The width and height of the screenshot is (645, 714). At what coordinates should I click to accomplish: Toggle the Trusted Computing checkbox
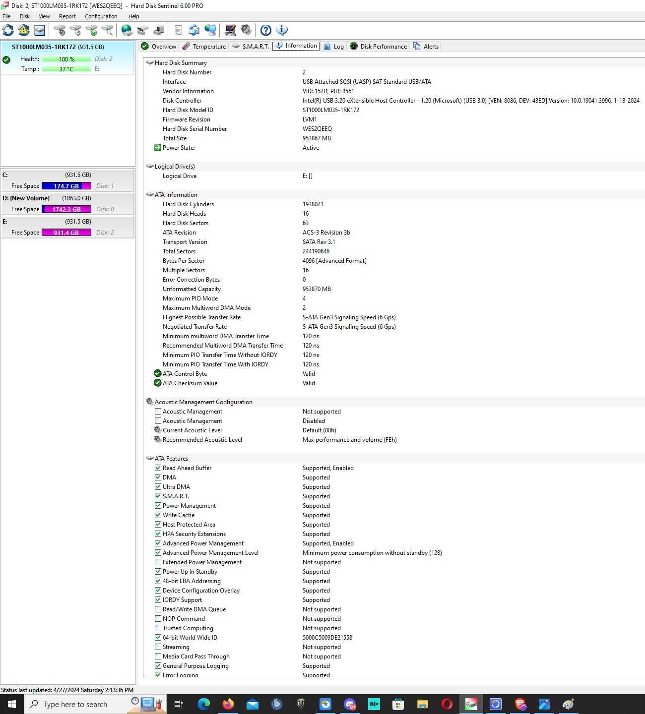coord(158,628)
